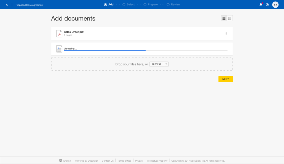Open the SJ user avatar menu
This screenshot has height=164, width=284.
(275, 5)
